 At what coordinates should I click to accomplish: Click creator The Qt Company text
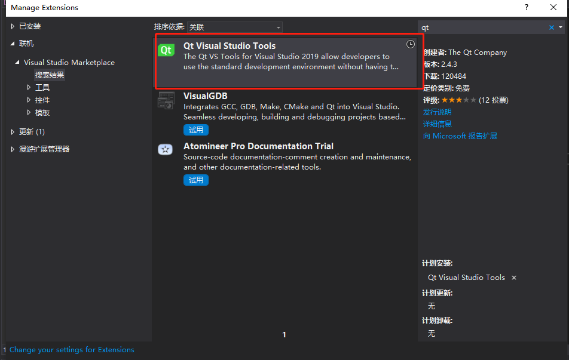[x=478, y=53]
